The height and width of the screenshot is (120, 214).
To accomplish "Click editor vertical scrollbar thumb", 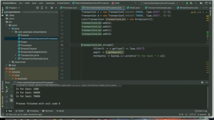I will [x=207, y=36].
